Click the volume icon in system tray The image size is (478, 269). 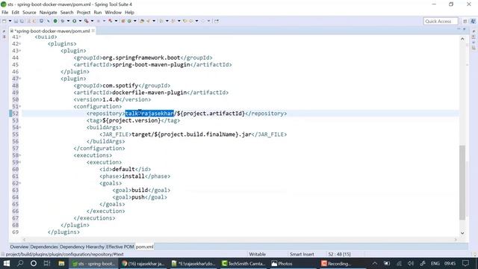(411, 264)
